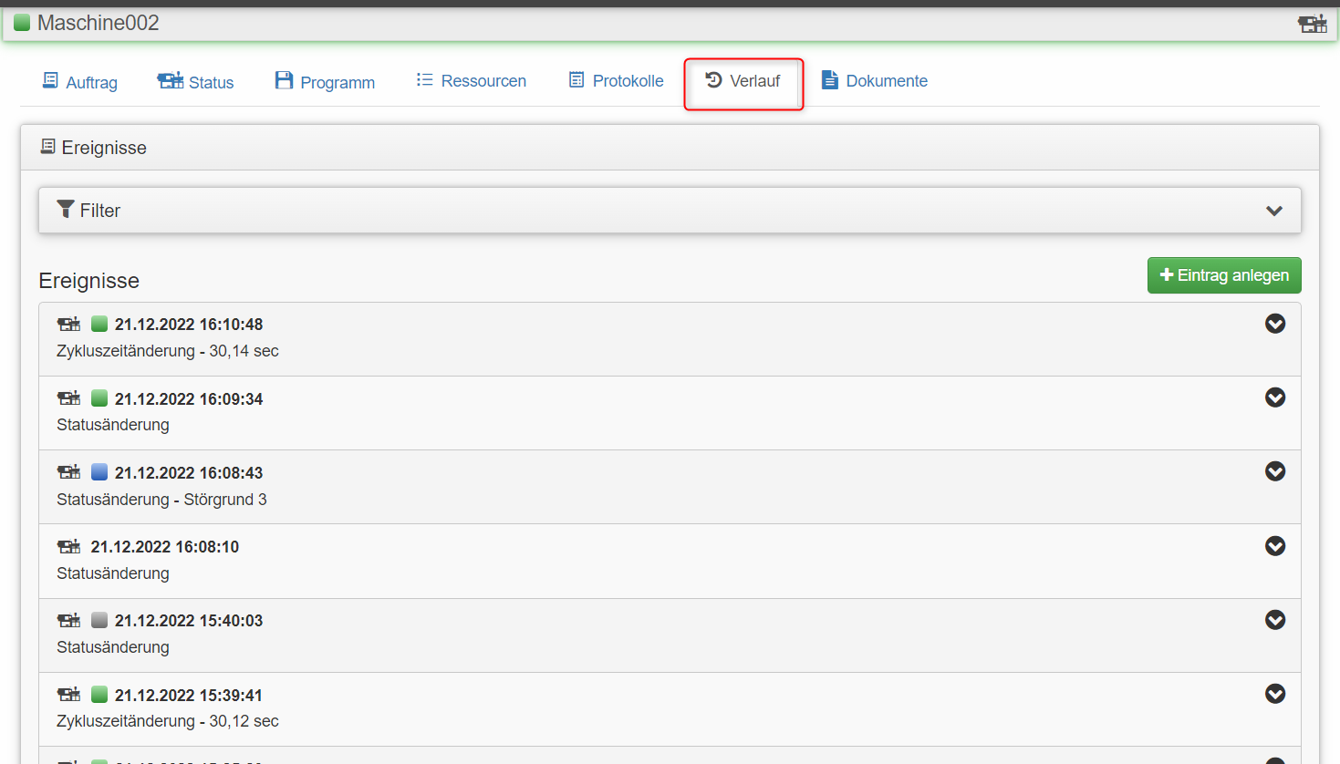The height and width of the screenshot is (764, 1340).
Task: Expand the 16:10:48 event details
Action: tap(1274, 324)
